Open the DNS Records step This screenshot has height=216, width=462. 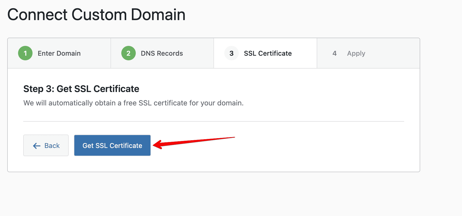click(162, 53)
